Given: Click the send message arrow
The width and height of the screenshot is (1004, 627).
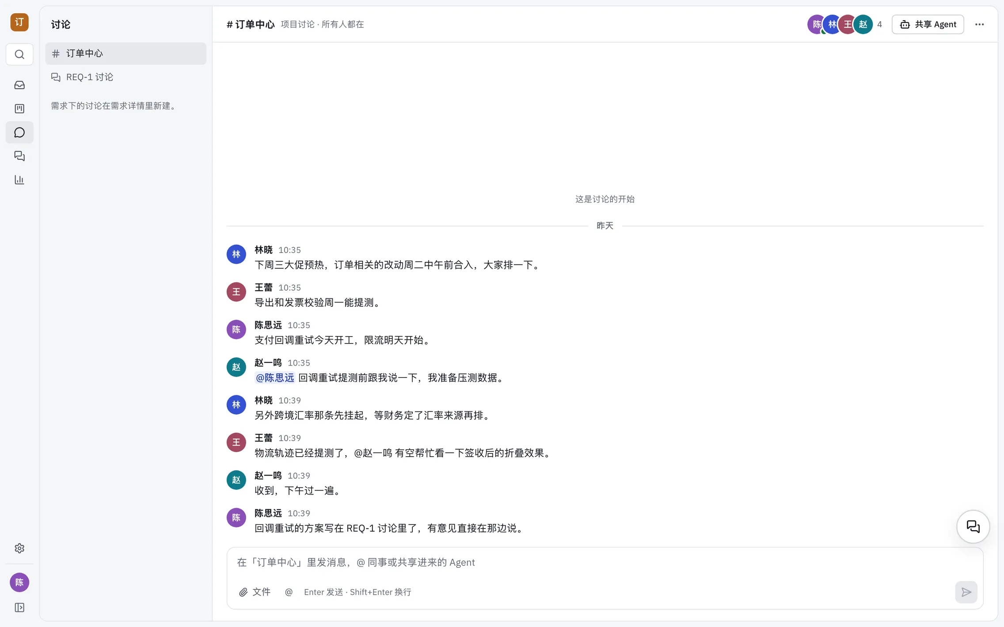Looking at the screenshot, I should point(966,592).
